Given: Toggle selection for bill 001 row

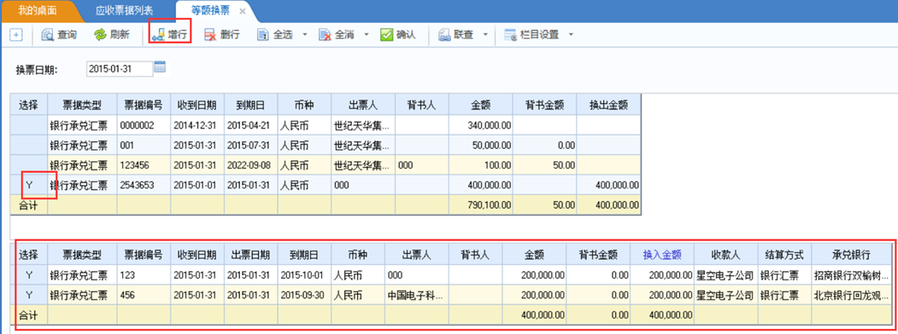Looking at the screenshot, I should pos(29,145).
